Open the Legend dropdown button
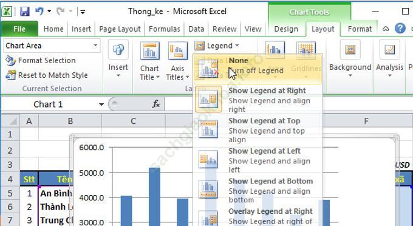The image size is (413, 226). tap(217, 46)
